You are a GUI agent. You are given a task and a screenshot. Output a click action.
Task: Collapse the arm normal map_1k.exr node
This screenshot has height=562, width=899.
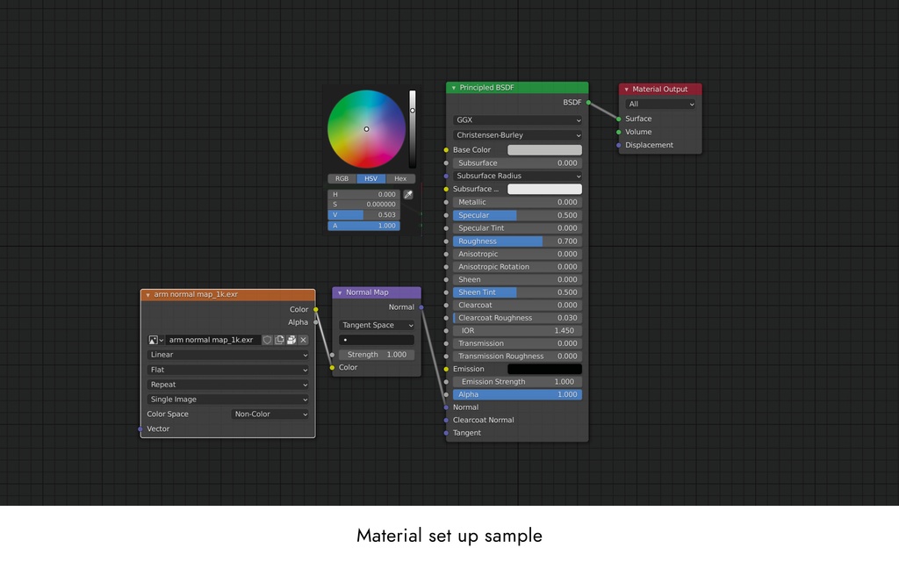(x=147, y=295)
